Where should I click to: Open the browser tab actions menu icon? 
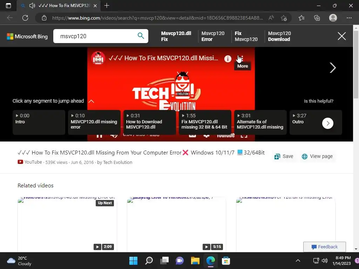click(x=8, y=6)
